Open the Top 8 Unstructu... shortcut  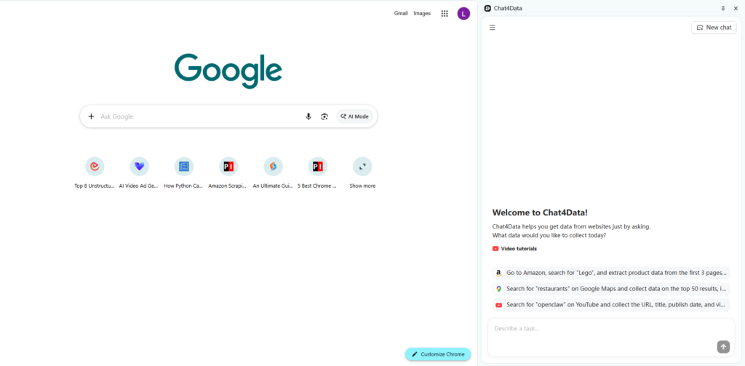(x=95, y=173)
